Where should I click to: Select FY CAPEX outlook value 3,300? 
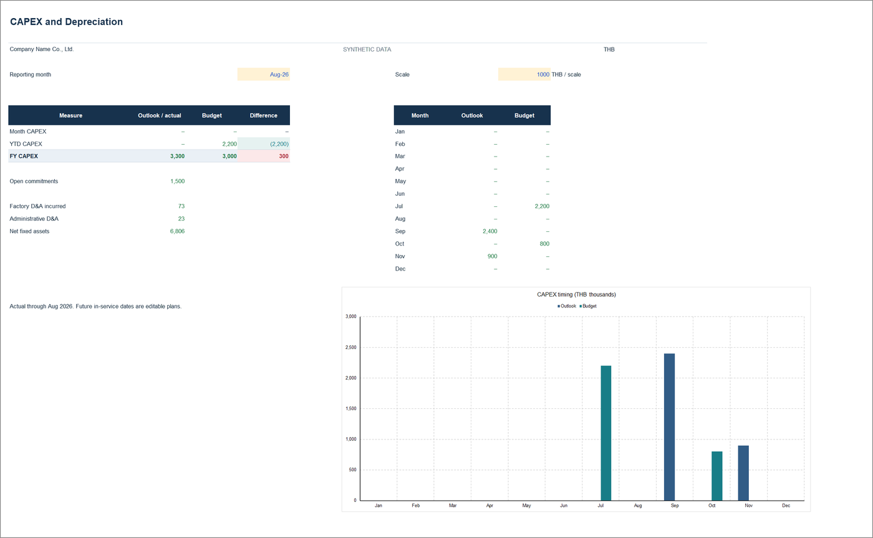(177, 156)
